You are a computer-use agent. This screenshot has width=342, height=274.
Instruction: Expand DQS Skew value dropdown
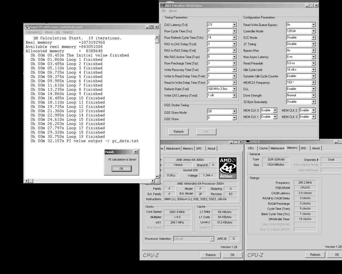point(234,118)
